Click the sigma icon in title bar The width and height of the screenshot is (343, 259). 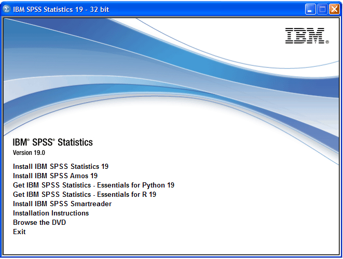pyautogui.click(x=7, y=9)
